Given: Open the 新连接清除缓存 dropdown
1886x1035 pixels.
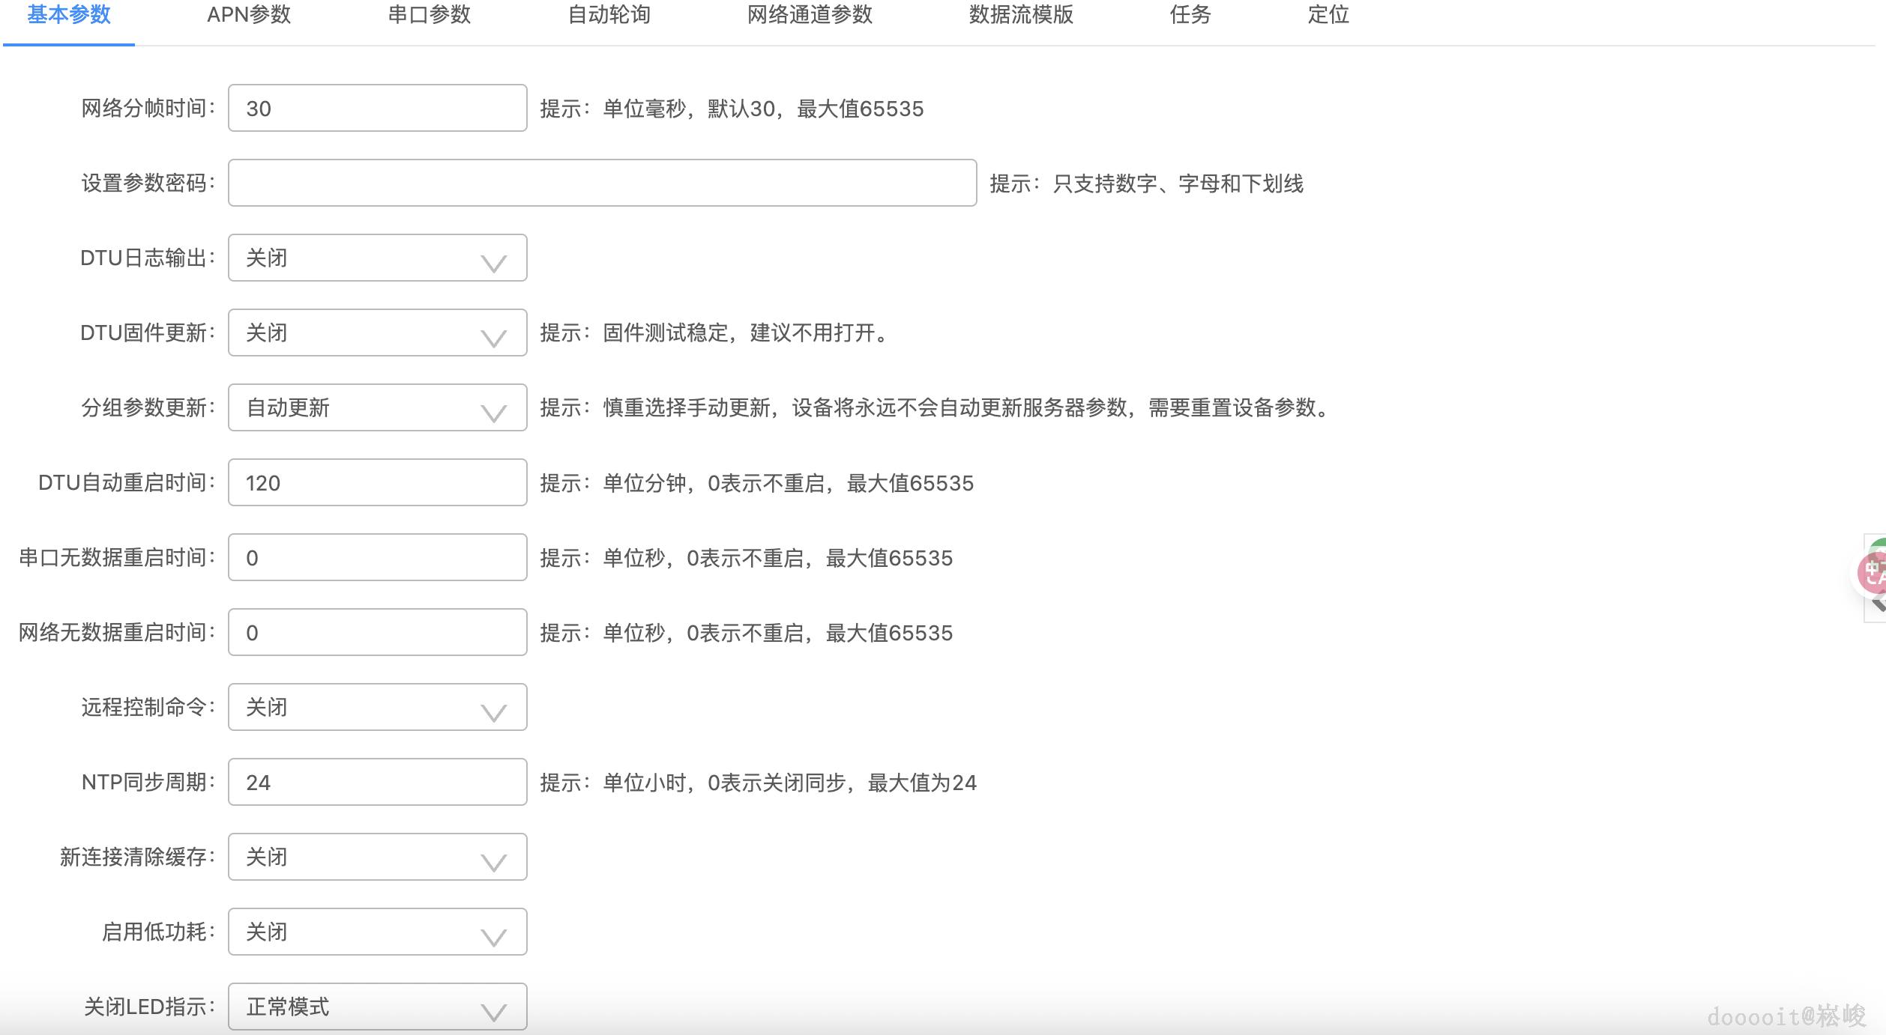Looking at the screenshot, I should point(376,857).
